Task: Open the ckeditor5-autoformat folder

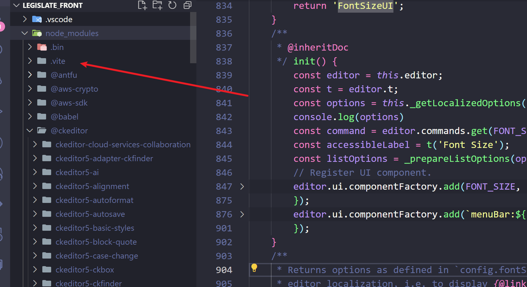Action: coord(94,200)
